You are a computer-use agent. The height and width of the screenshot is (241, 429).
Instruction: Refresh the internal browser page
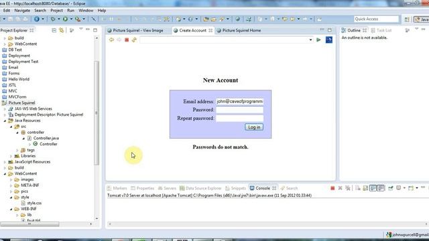[134, 40]
